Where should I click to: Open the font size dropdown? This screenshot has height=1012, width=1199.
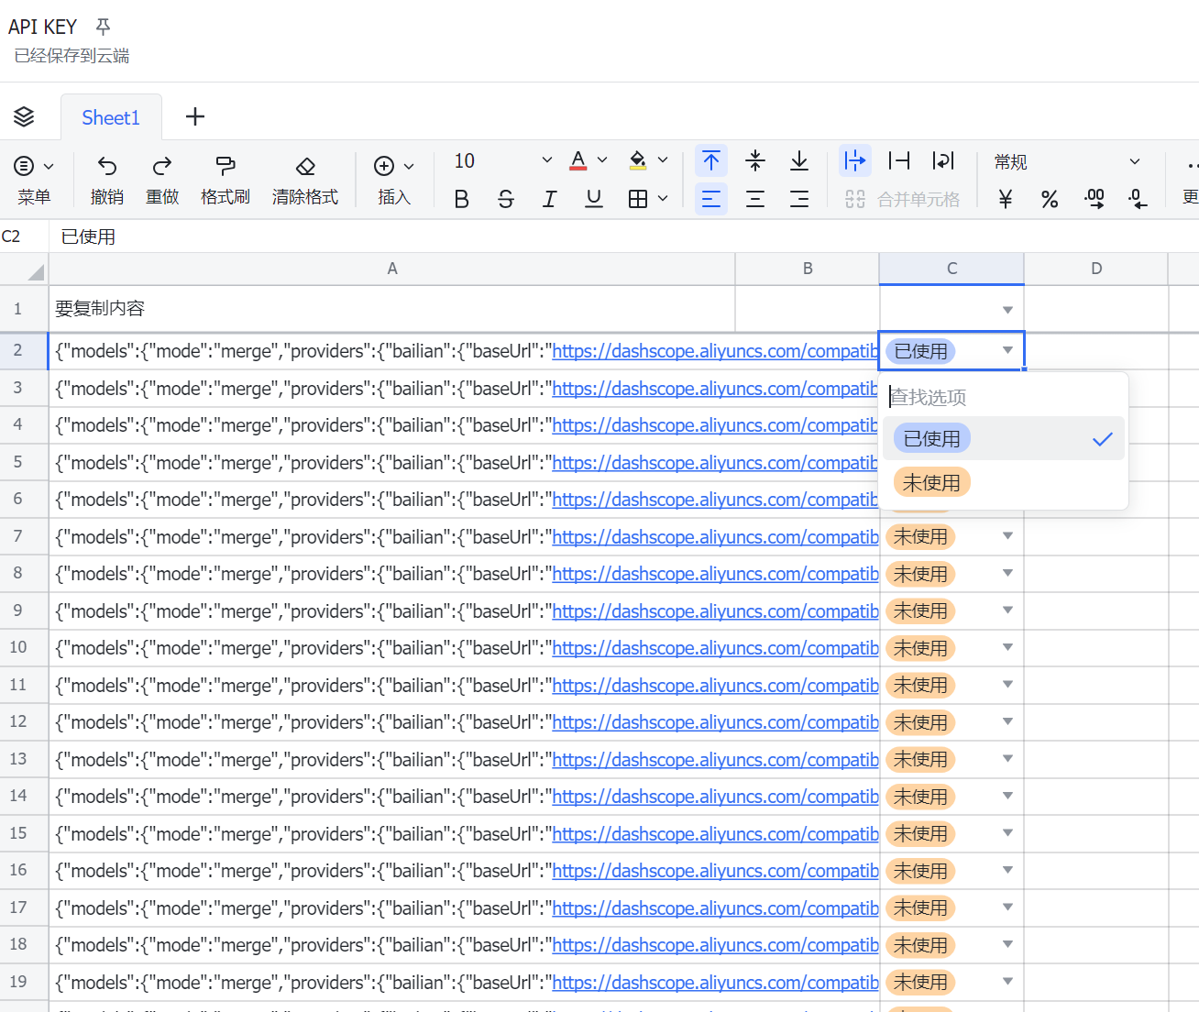pos(546,160)
